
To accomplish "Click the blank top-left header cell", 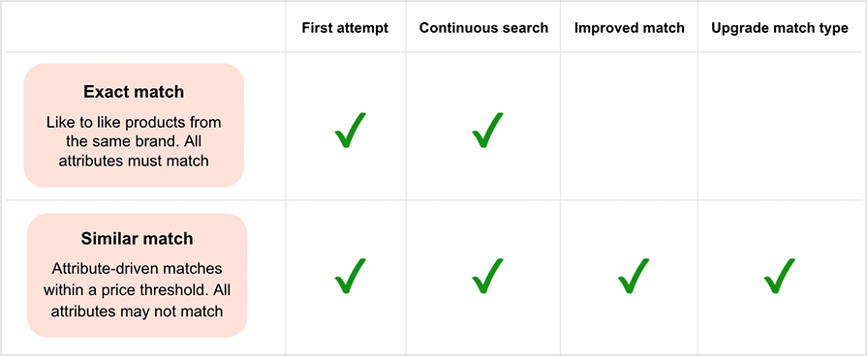I will (145, 28).
